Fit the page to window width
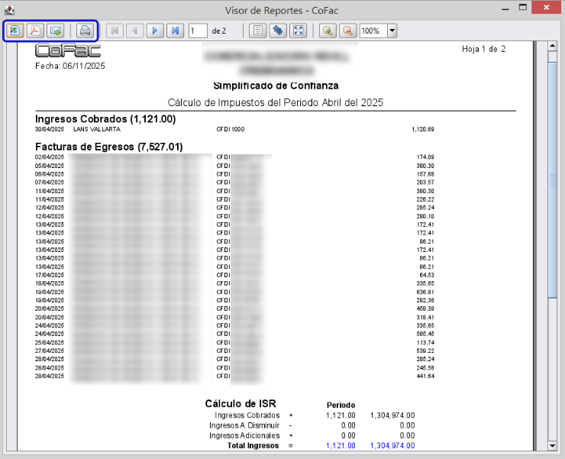Screen dimensions: 565x459 (x=299, y=31)
